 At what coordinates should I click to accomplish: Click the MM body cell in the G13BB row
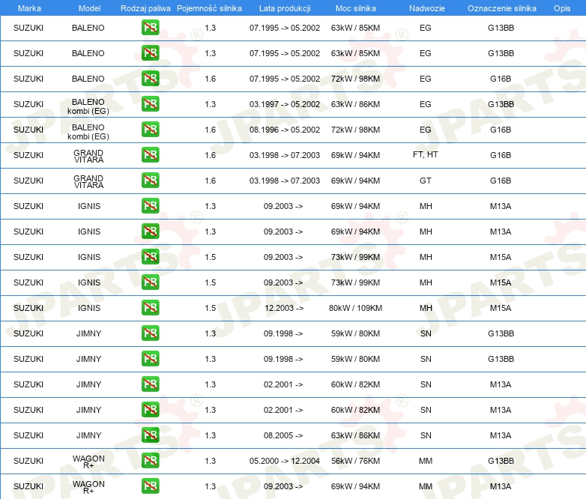pos(426,461)
